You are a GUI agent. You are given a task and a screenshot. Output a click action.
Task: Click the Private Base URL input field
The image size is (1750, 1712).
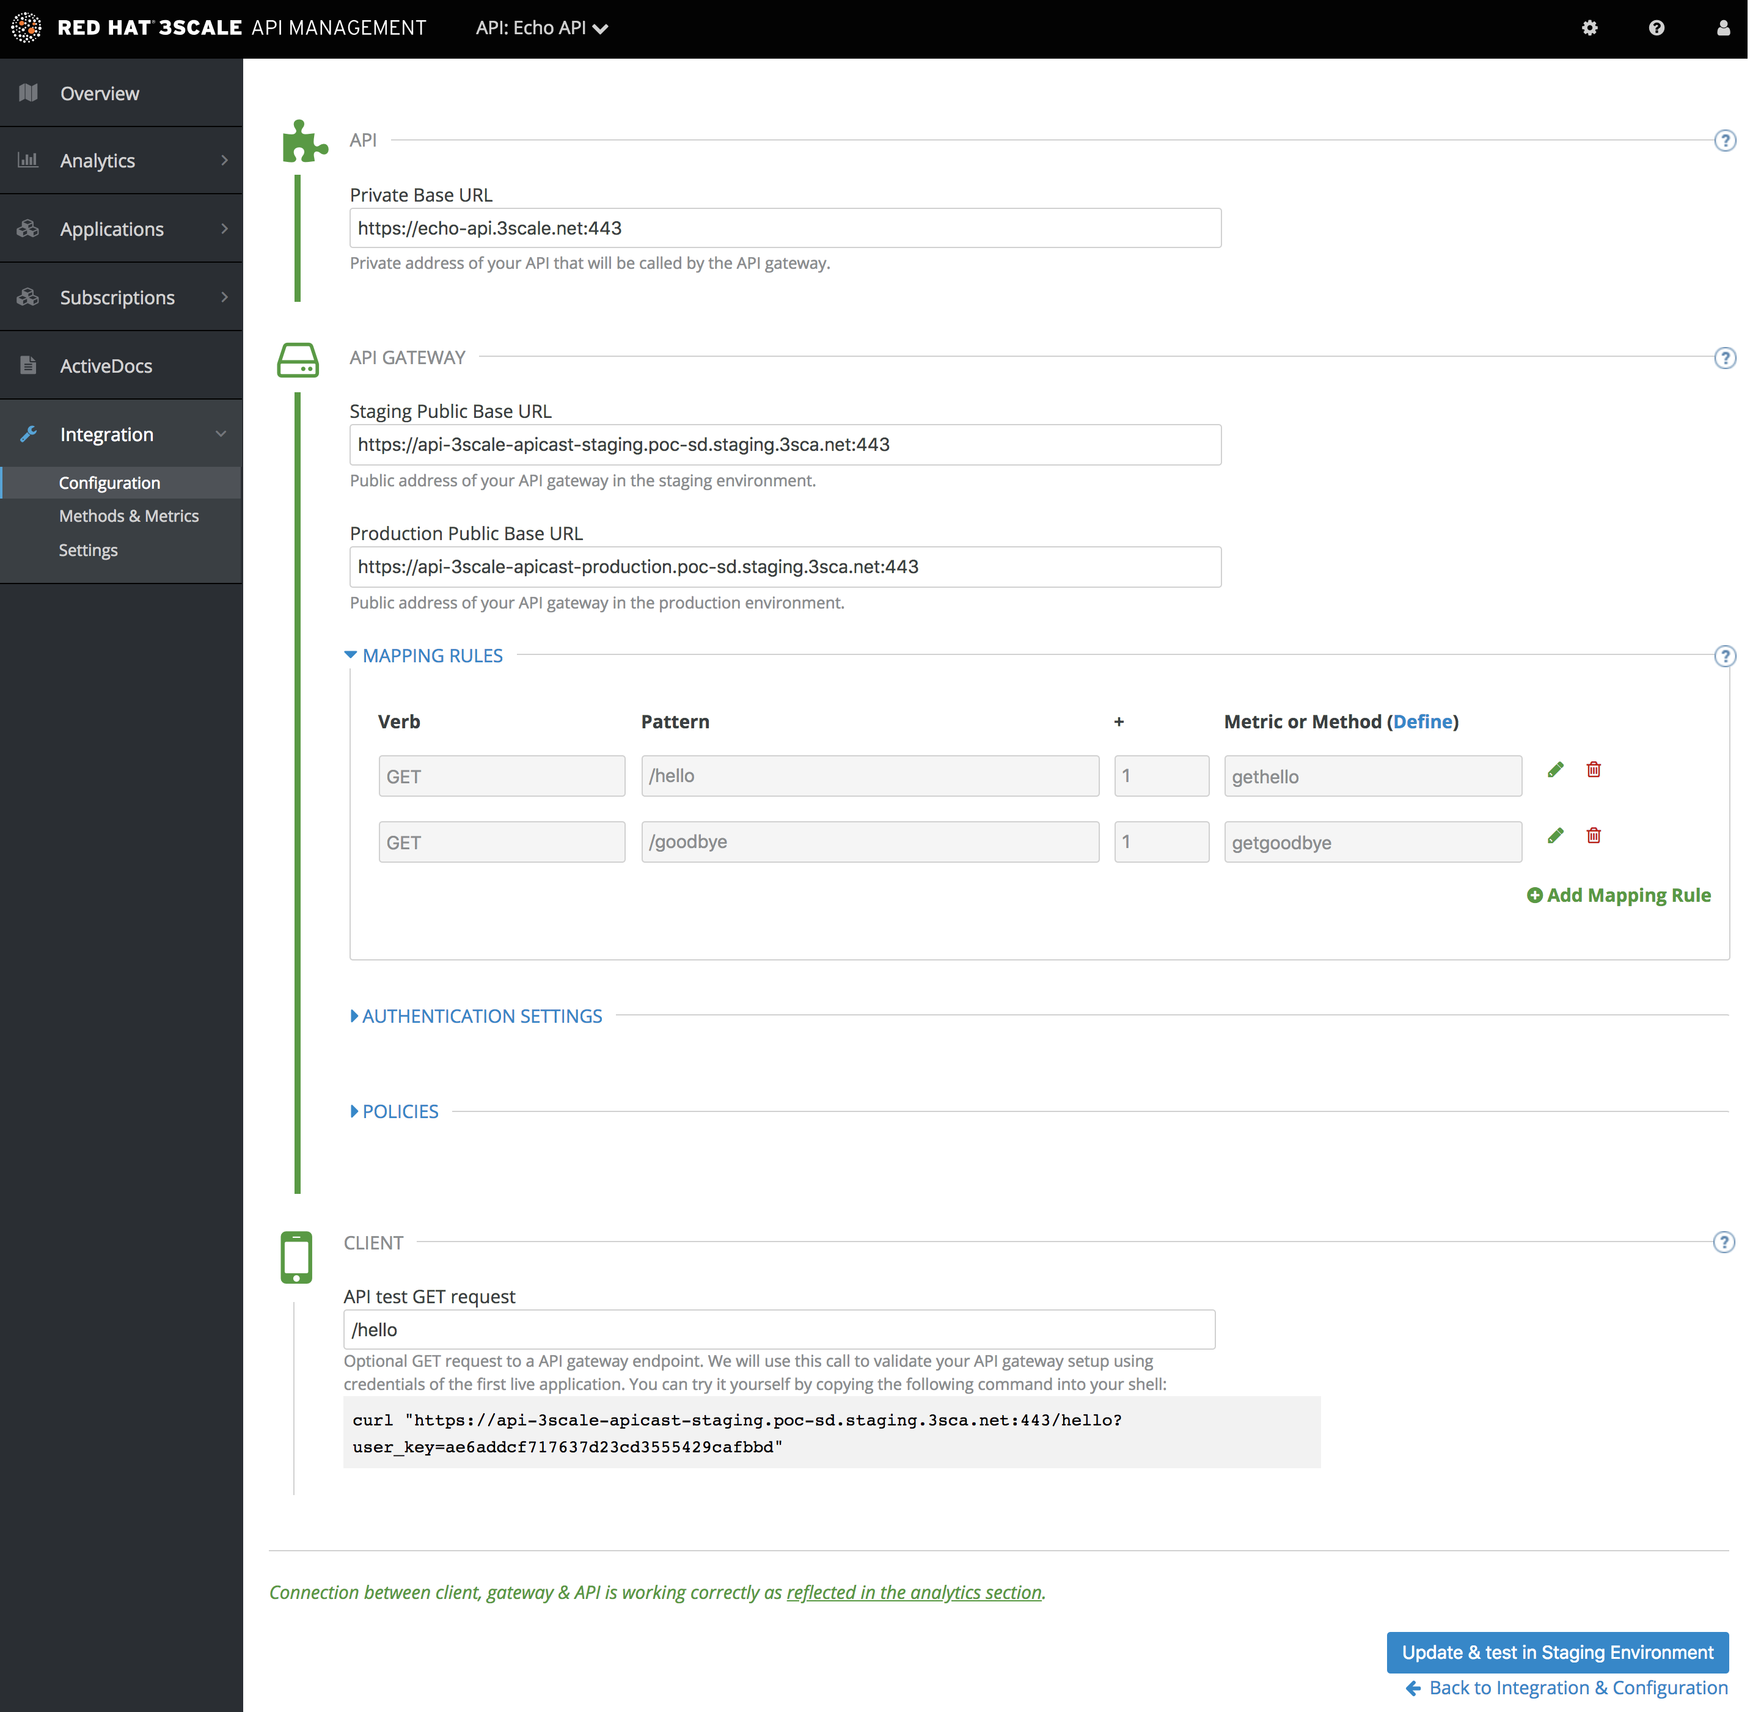pos(784,229)
